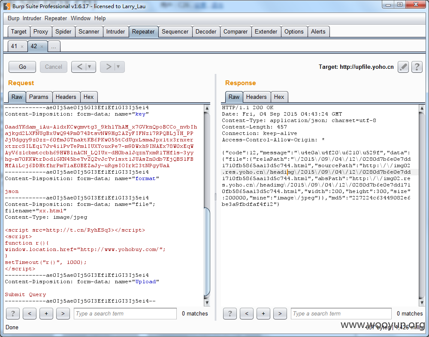Click response scrollbar down arrow

point(422,303)
